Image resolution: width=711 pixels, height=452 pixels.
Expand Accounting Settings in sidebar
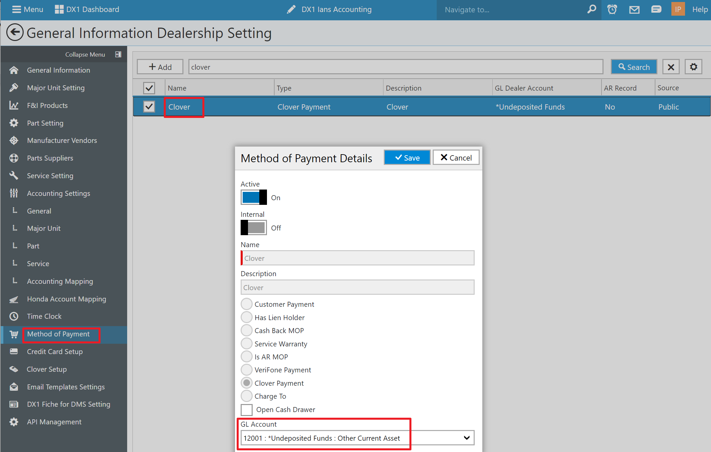point(58,193)
